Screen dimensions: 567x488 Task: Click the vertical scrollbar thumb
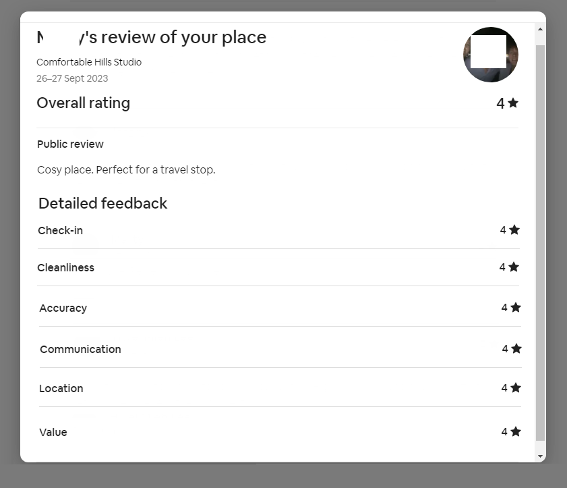click(x=540, y=243)
